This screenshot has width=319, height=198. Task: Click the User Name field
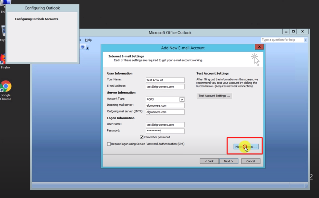pos(165,125)
